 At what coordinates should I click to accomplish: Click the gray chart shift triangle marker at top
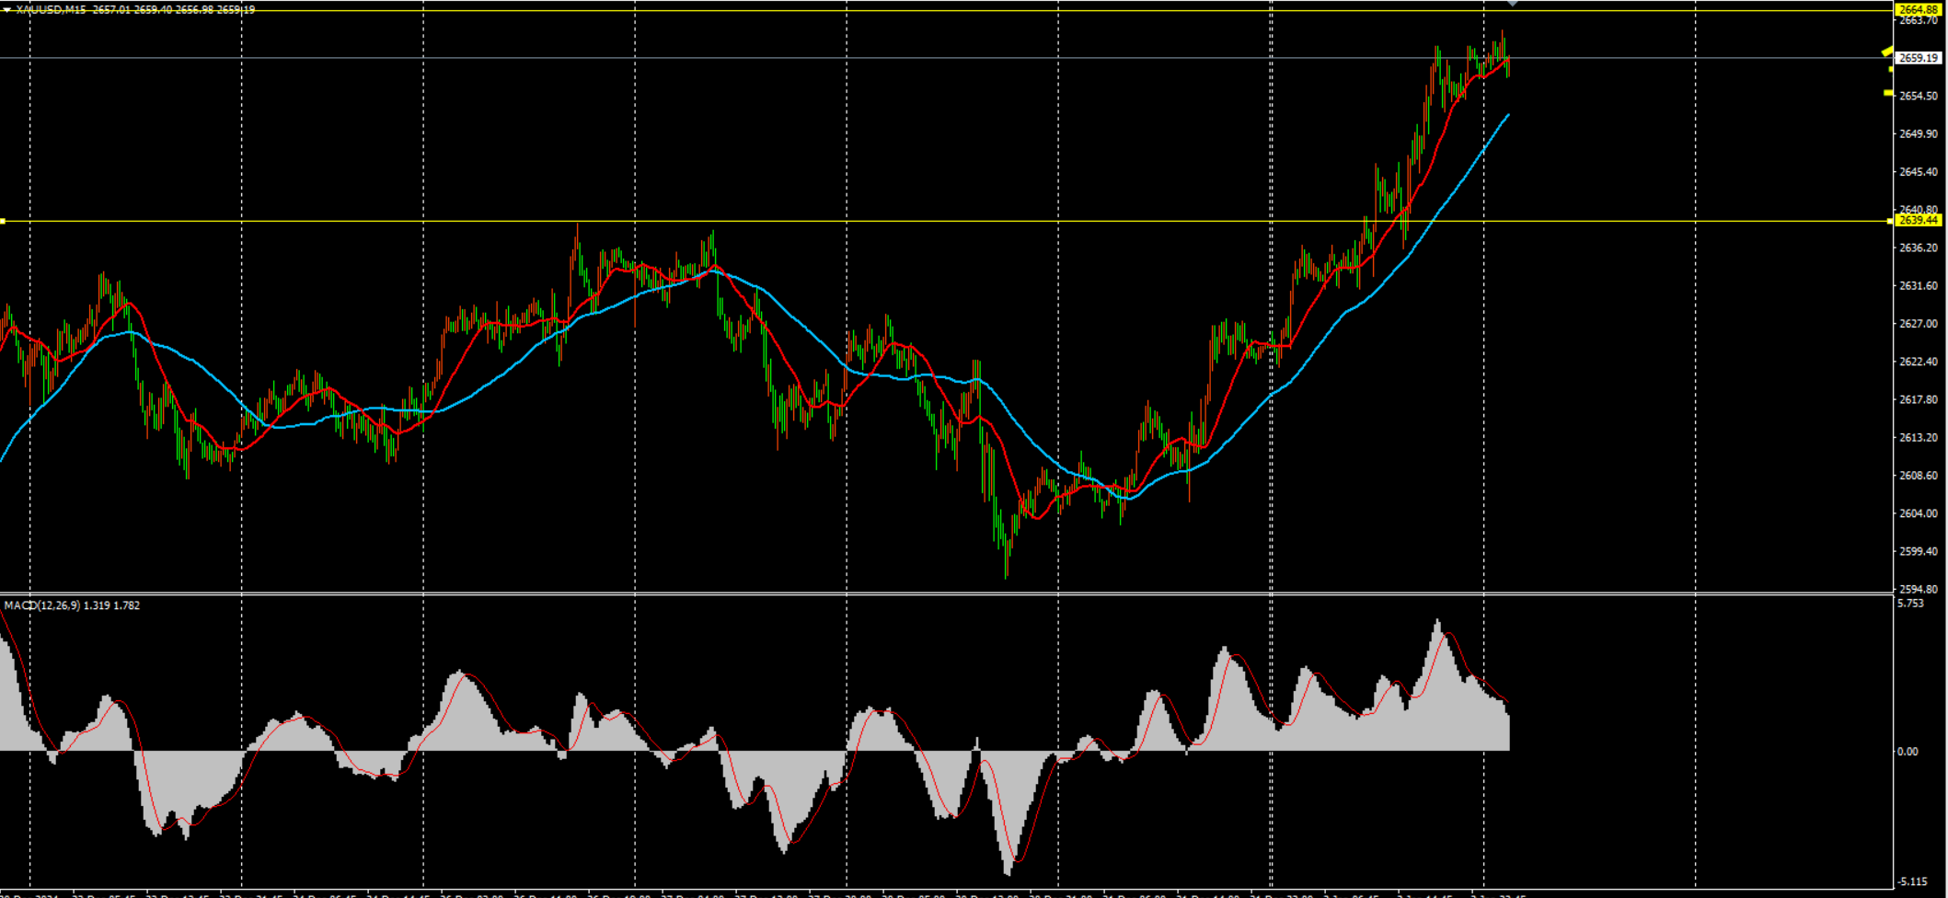coord(1512,4)
